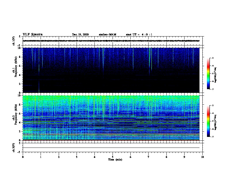The height and width of the screenshot is (176, 228).
Task: Select the "Dec. 10, 2020" date text
Action: 80,35
